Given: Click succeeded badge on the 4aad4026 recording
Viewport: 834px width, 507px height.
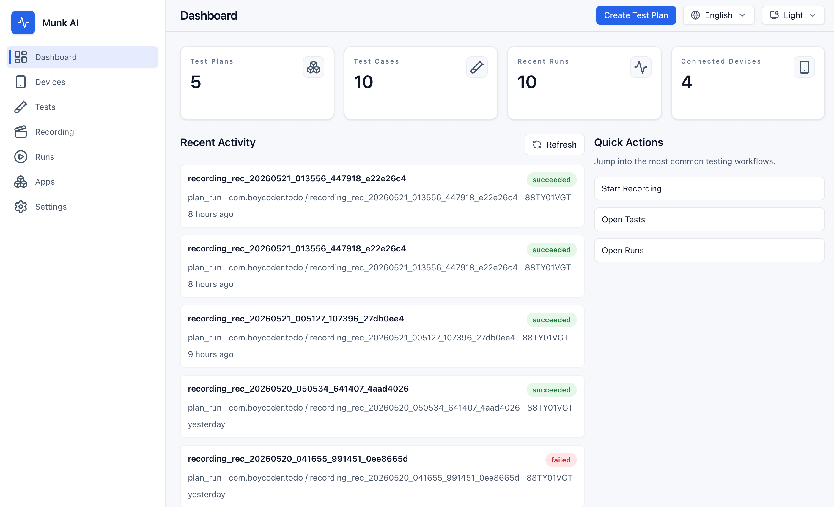Looking at the screenshot, I should [x=551, y=390].
